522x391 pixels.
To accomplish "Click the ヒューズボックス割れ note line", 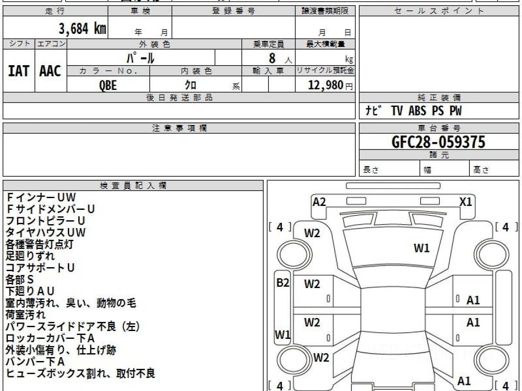I will (x=80, y=373).
